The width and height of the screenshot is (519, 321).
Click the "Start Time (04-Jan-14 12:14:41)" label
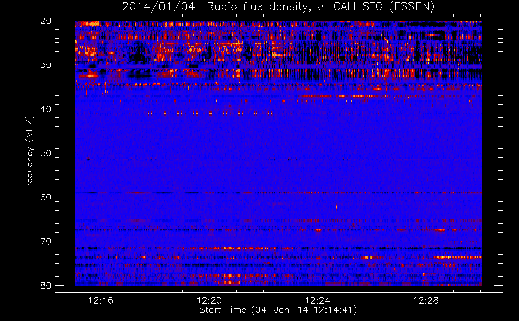[278, 310]
